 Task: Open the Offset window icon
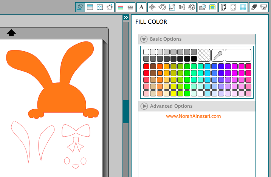tap(212, 7)
